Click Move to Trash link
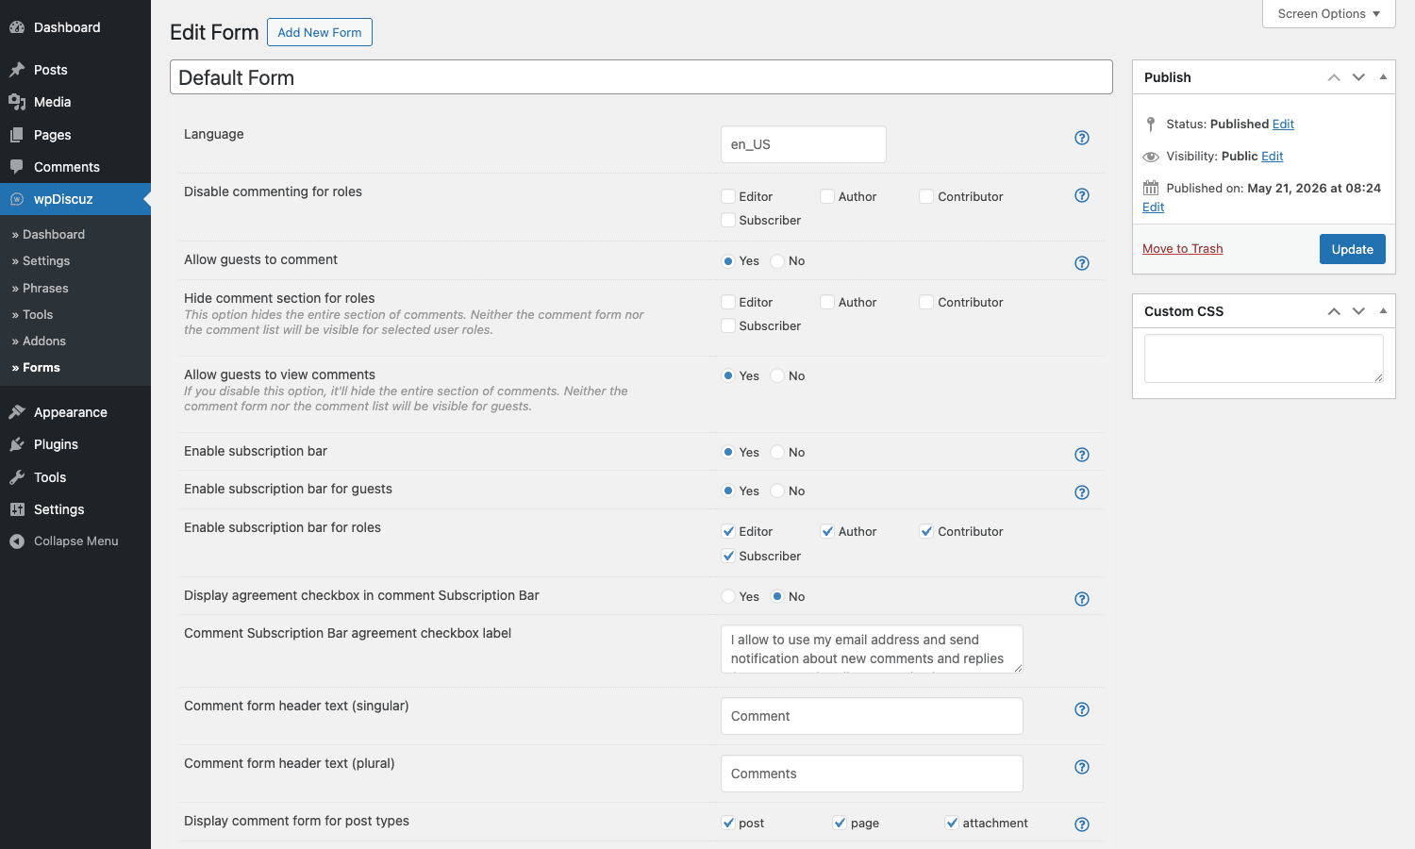Screen dimensions: 1415x849 (1182, 249)
